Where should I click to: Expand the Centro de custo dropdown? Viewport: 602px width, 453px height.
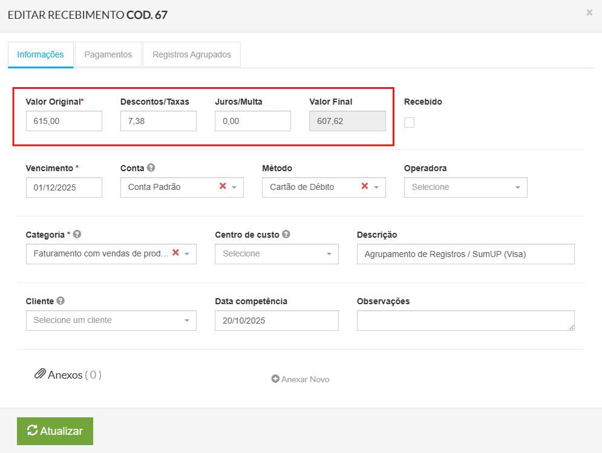pyautogui.click(x=276, y=254)
